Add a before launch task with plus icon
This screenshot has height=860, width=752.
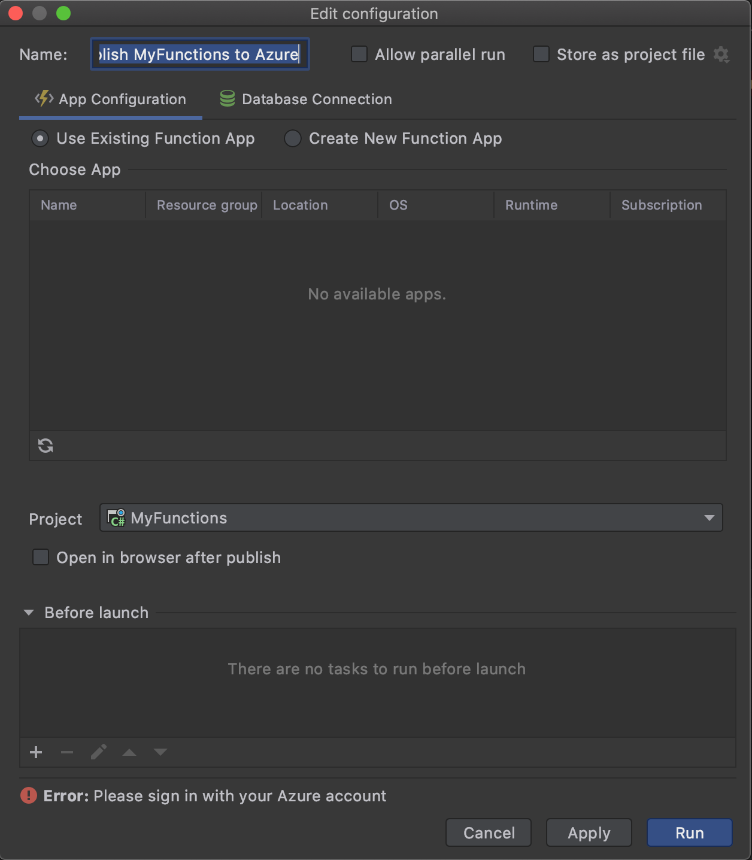point(36,752)
